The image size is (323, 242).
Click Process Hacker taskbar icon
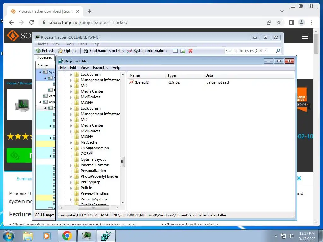pyautogui.click(x=86, y=236)
